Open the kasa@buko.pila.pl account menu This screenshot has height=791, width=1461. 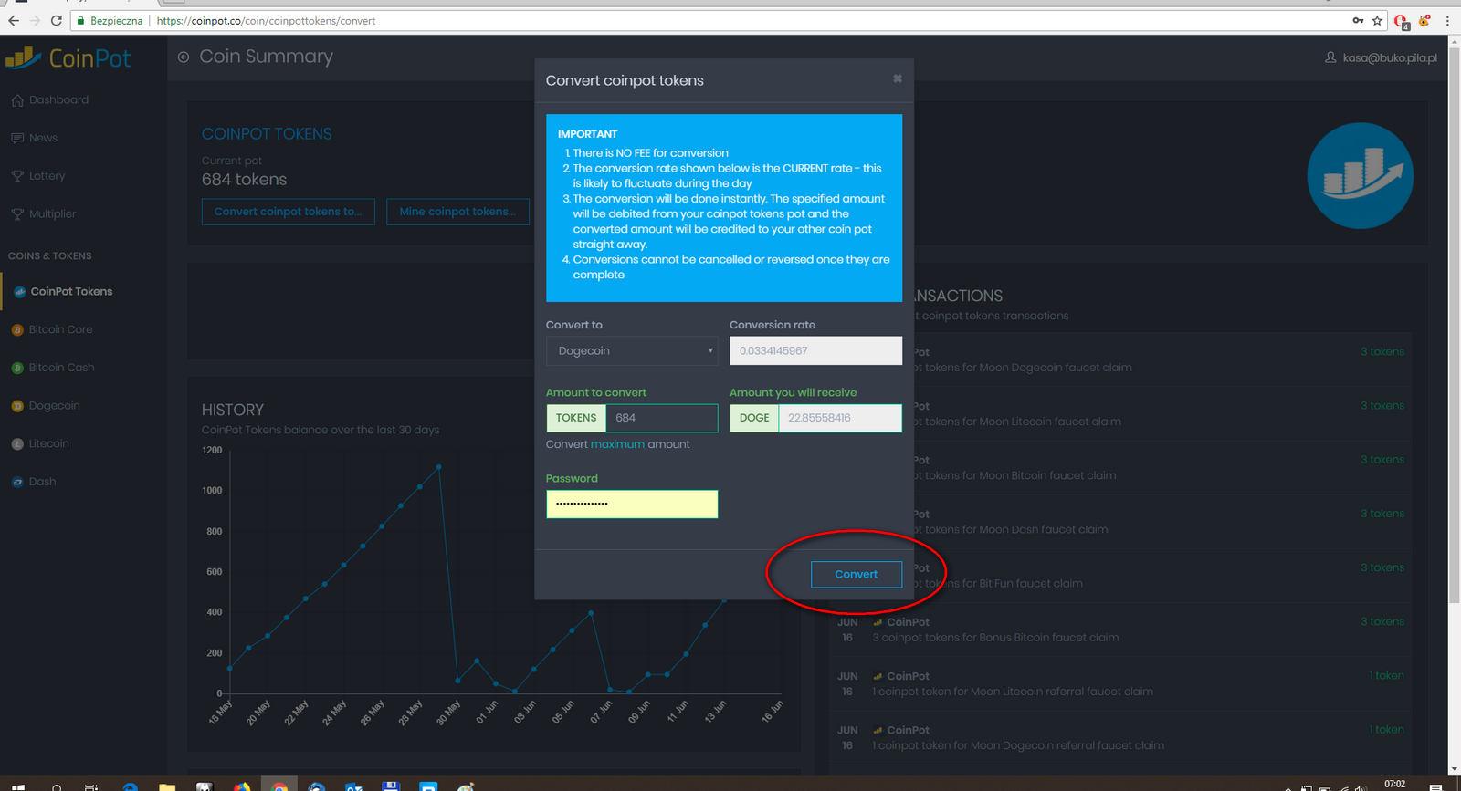pos(1381,57)
